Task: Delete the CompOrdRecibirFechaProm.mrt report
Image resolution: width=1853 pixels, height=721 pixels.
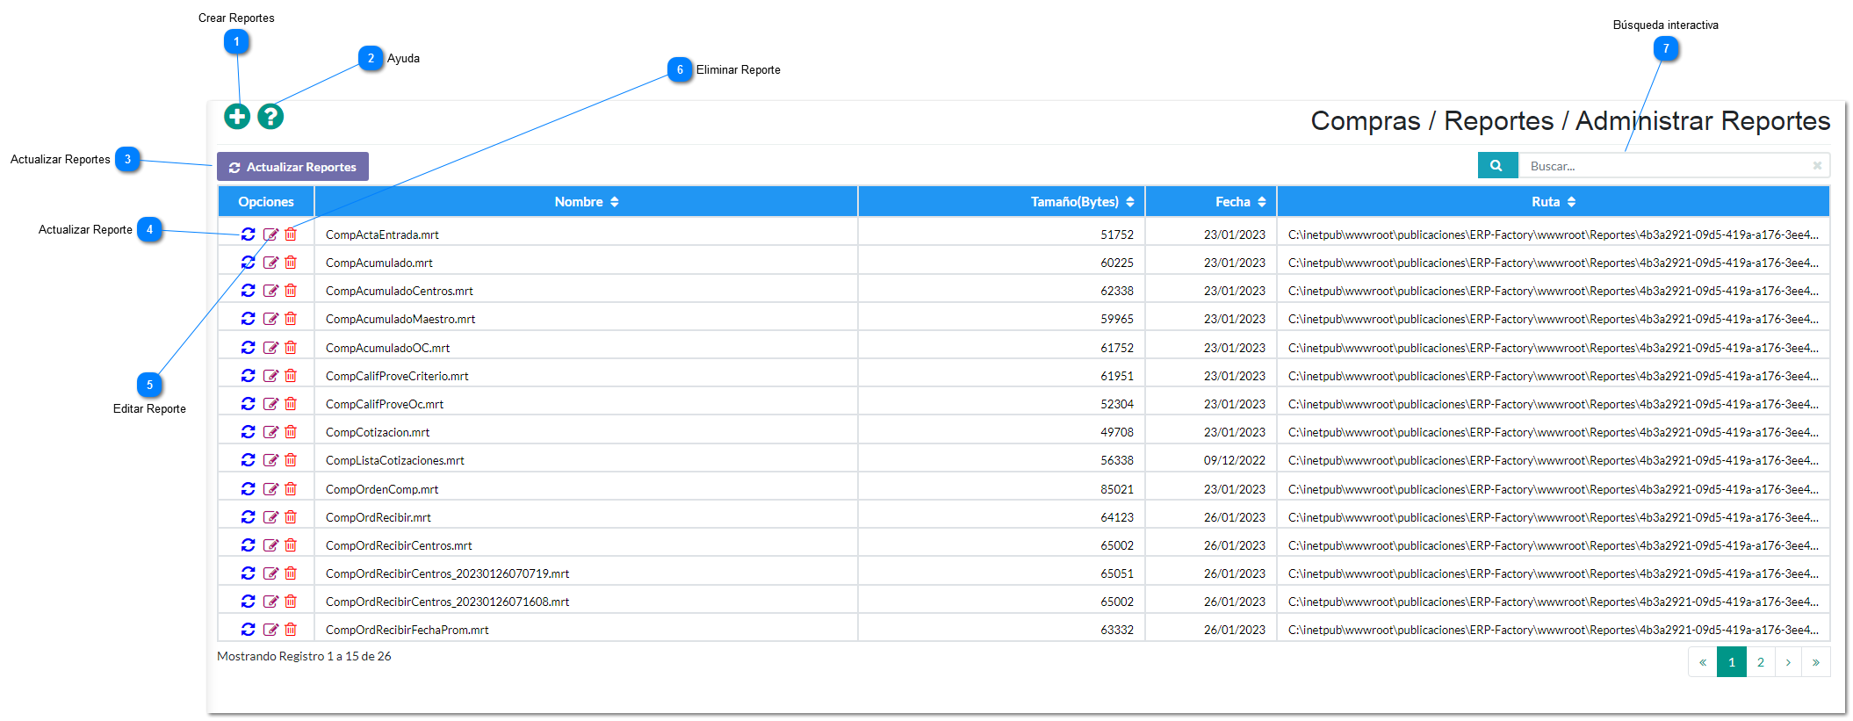Action: click(291, 630)
